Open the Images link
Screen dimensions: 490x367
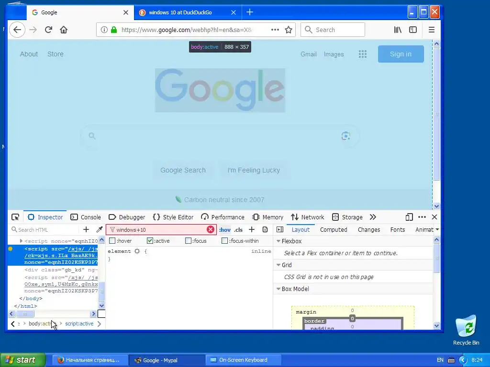[334, 54]
